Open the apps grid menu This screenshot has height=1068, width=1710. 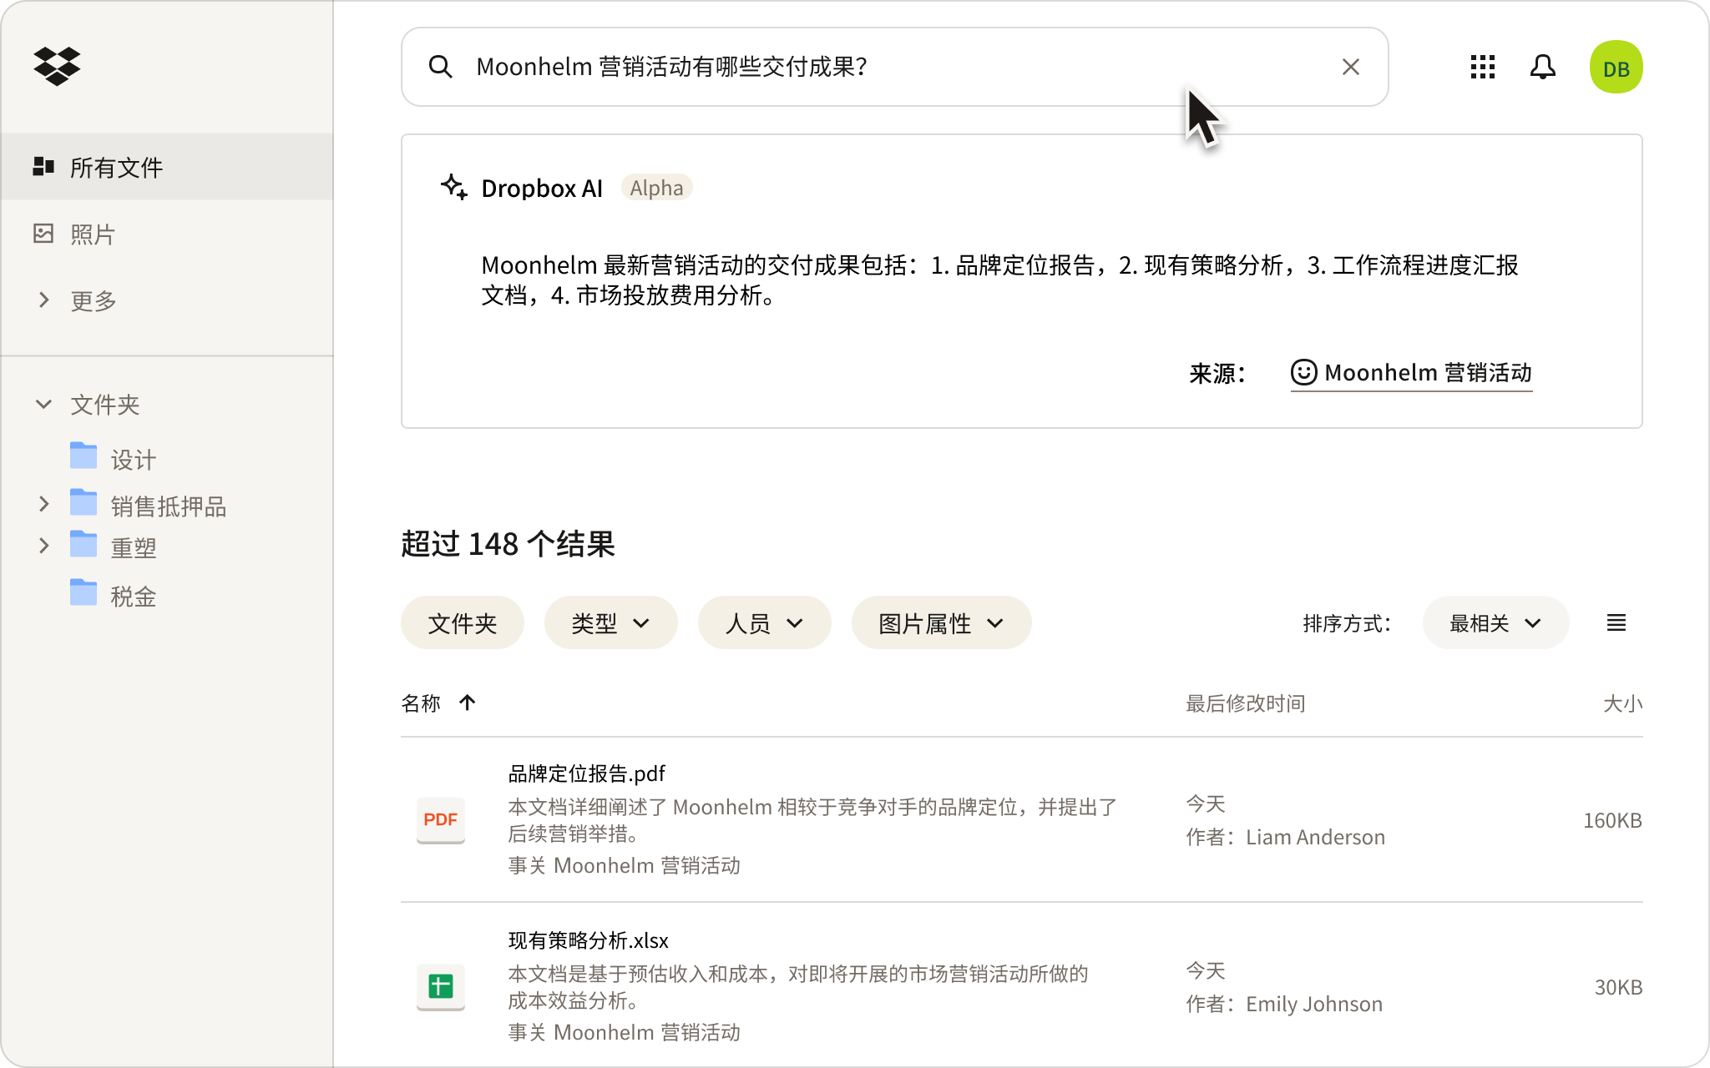click(1482, 67)
